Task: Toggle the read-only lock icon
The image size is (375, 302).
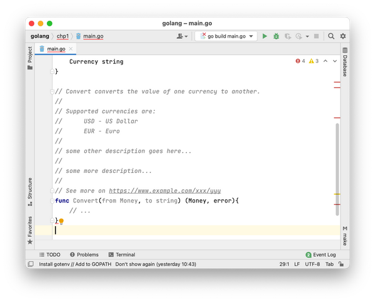Action: click(x=341, y=264)
